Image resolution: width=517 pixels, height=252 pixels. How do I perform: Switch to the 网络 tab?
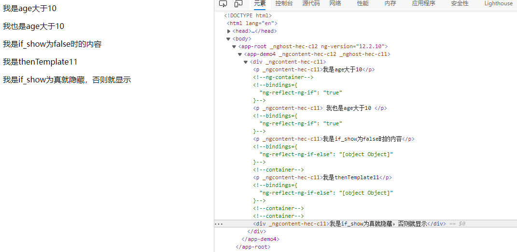(335, 4)
